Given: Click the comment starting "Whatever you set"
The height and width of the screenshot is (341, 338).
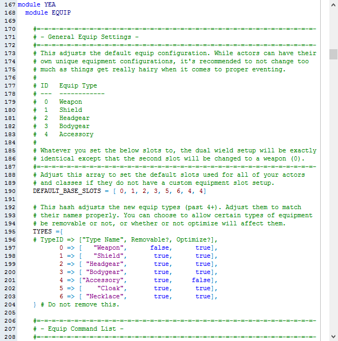Looking at the screenshot, I should coord(174,150).
